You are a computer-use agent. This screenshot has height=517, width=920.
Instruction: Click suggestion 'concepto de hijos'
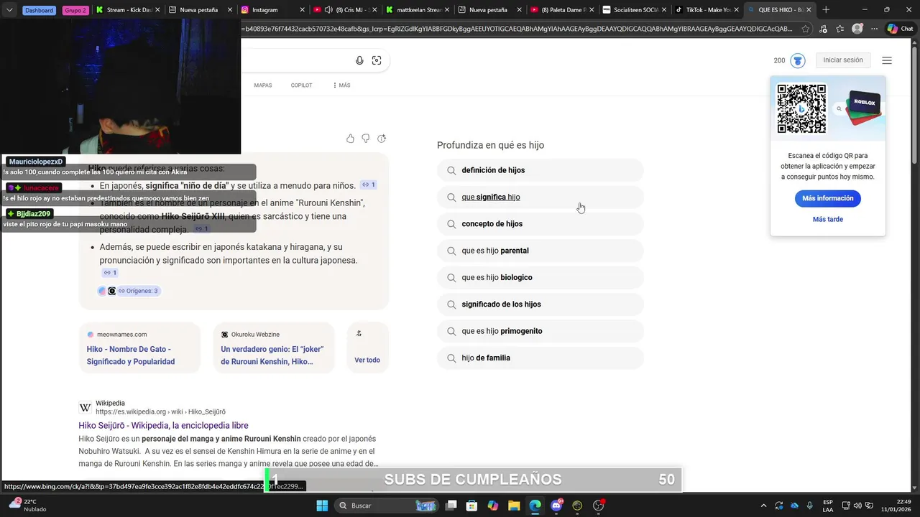(540, 224)
